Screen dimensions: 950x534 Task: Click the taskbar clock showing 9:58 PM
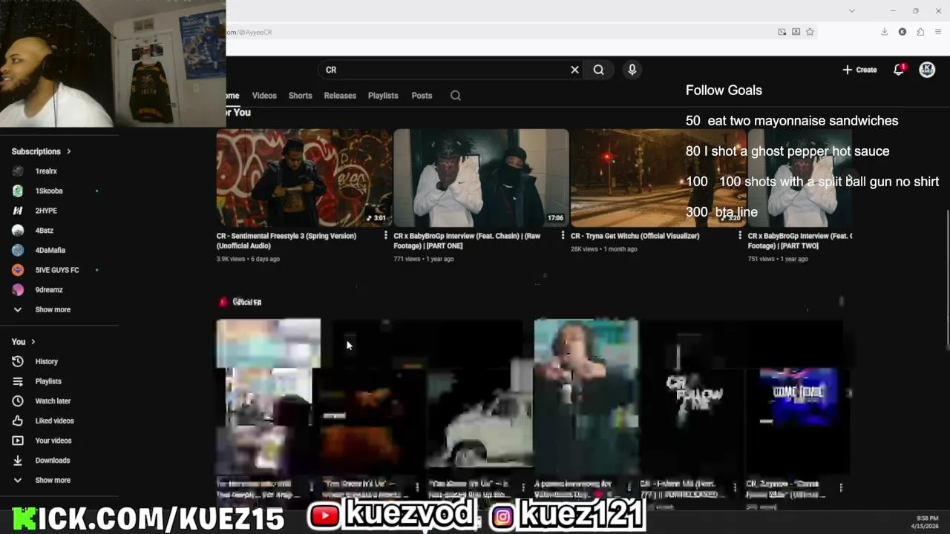927,518
